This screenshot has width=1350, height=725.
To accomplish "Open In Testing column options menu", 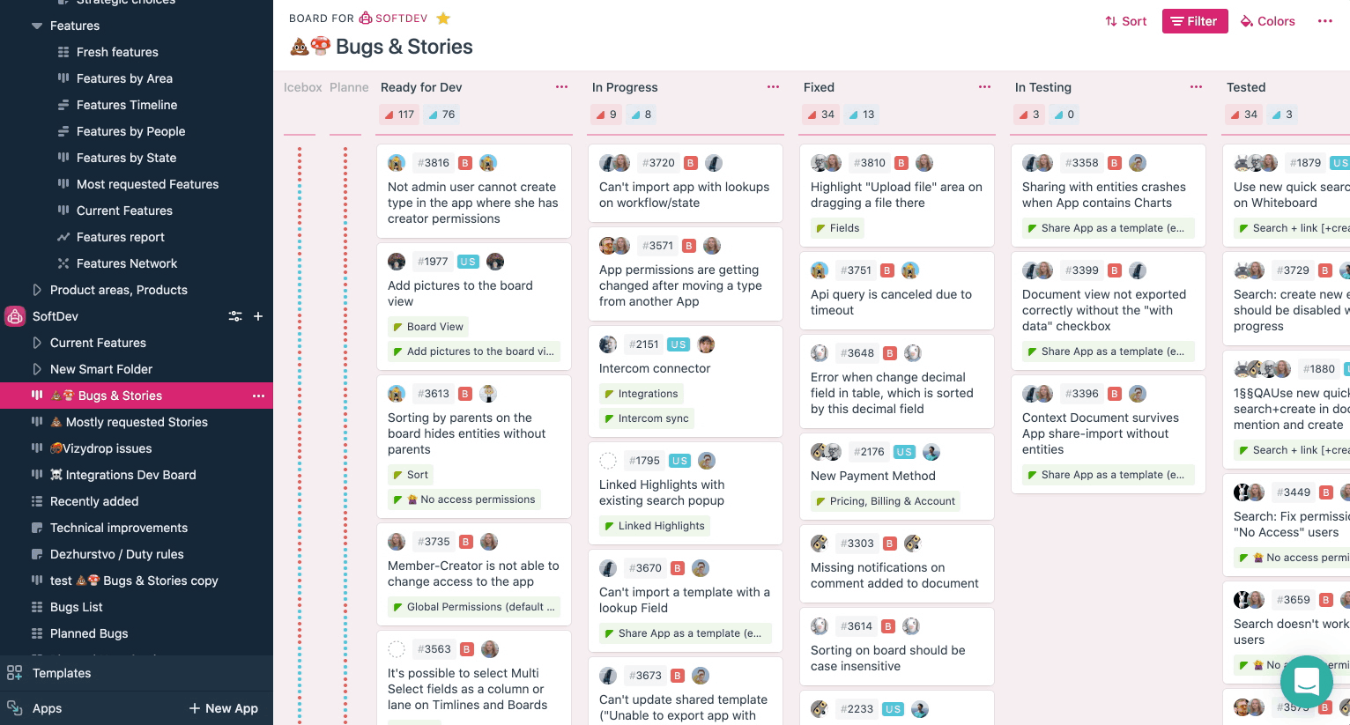I will (1196, 87).
